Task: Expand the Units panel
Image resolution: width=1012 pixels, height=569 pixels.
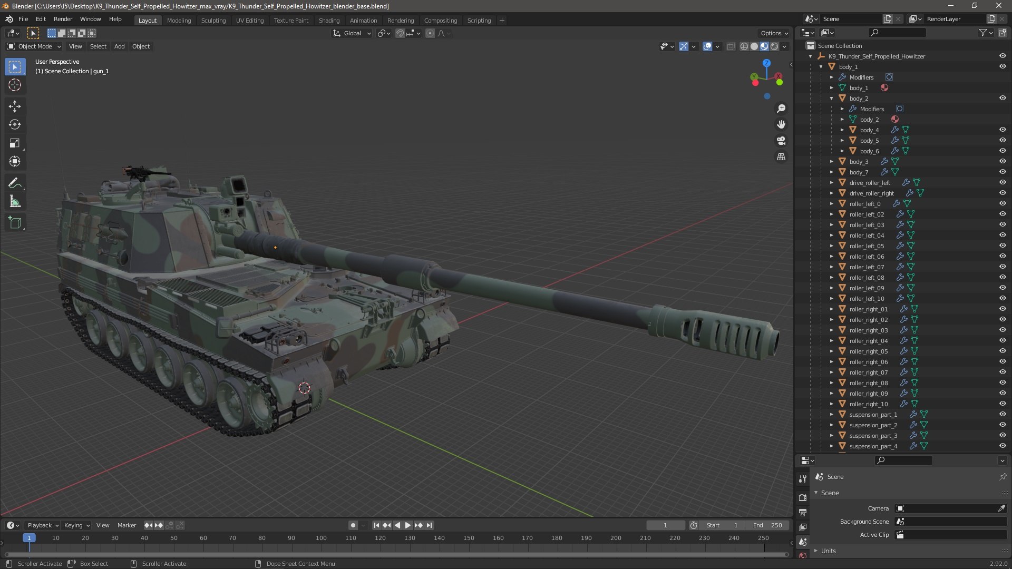Action: coord(816,551)
